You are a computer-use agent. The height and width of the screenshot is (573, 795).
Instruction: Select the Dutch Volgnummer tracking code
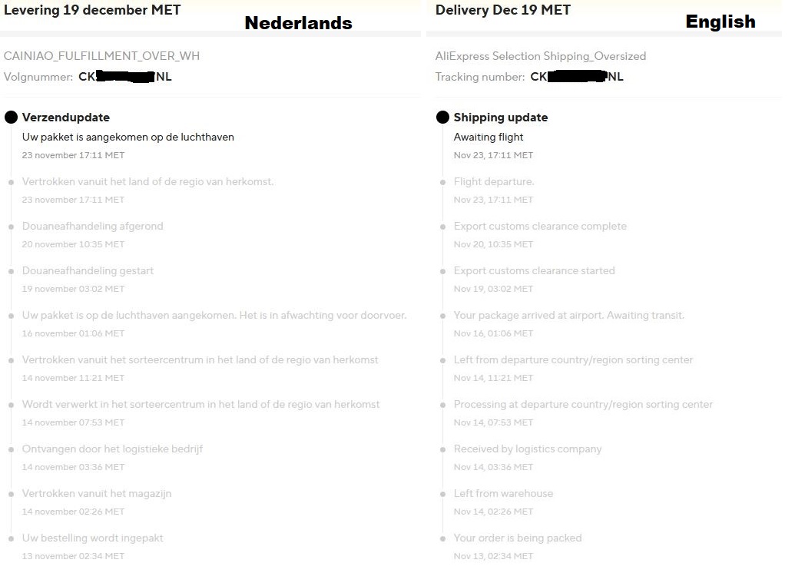click(124, 77)
